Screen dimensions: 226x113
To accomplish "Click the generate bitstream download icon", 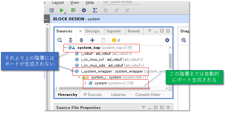I will coord(73,10).
